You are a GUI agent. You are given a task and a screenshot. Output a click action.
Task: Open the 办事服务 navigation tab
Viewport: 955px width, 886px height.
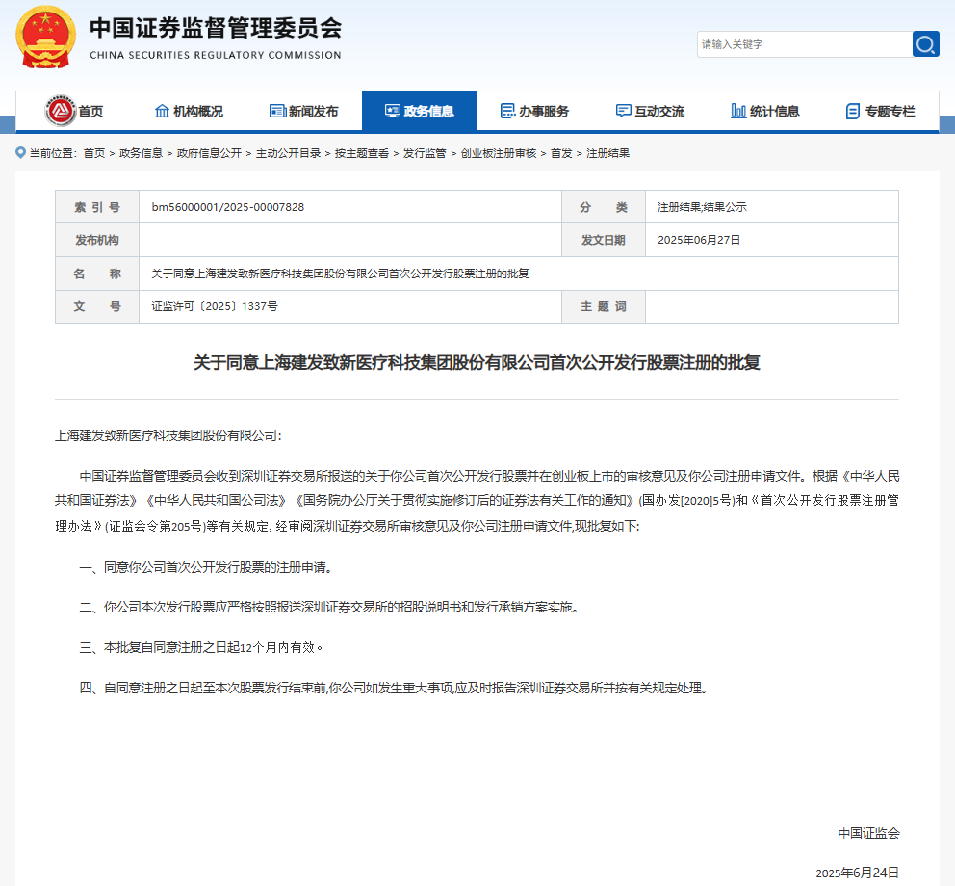(534, 111)
